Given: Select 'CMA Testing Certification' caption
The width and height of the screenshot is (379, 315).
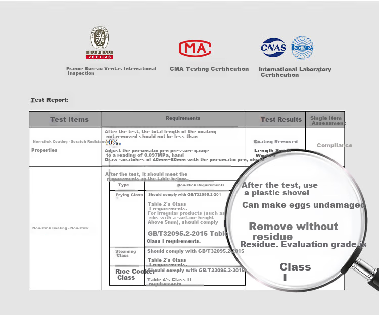Looking at the screenshot, I should 209,69.
